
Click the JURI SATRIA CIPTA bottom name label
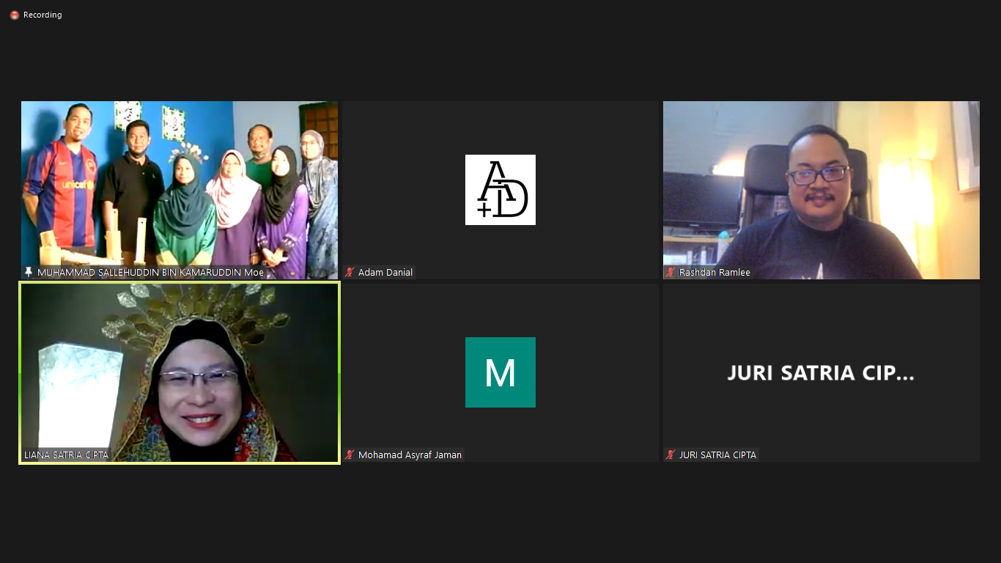point(717,455)
